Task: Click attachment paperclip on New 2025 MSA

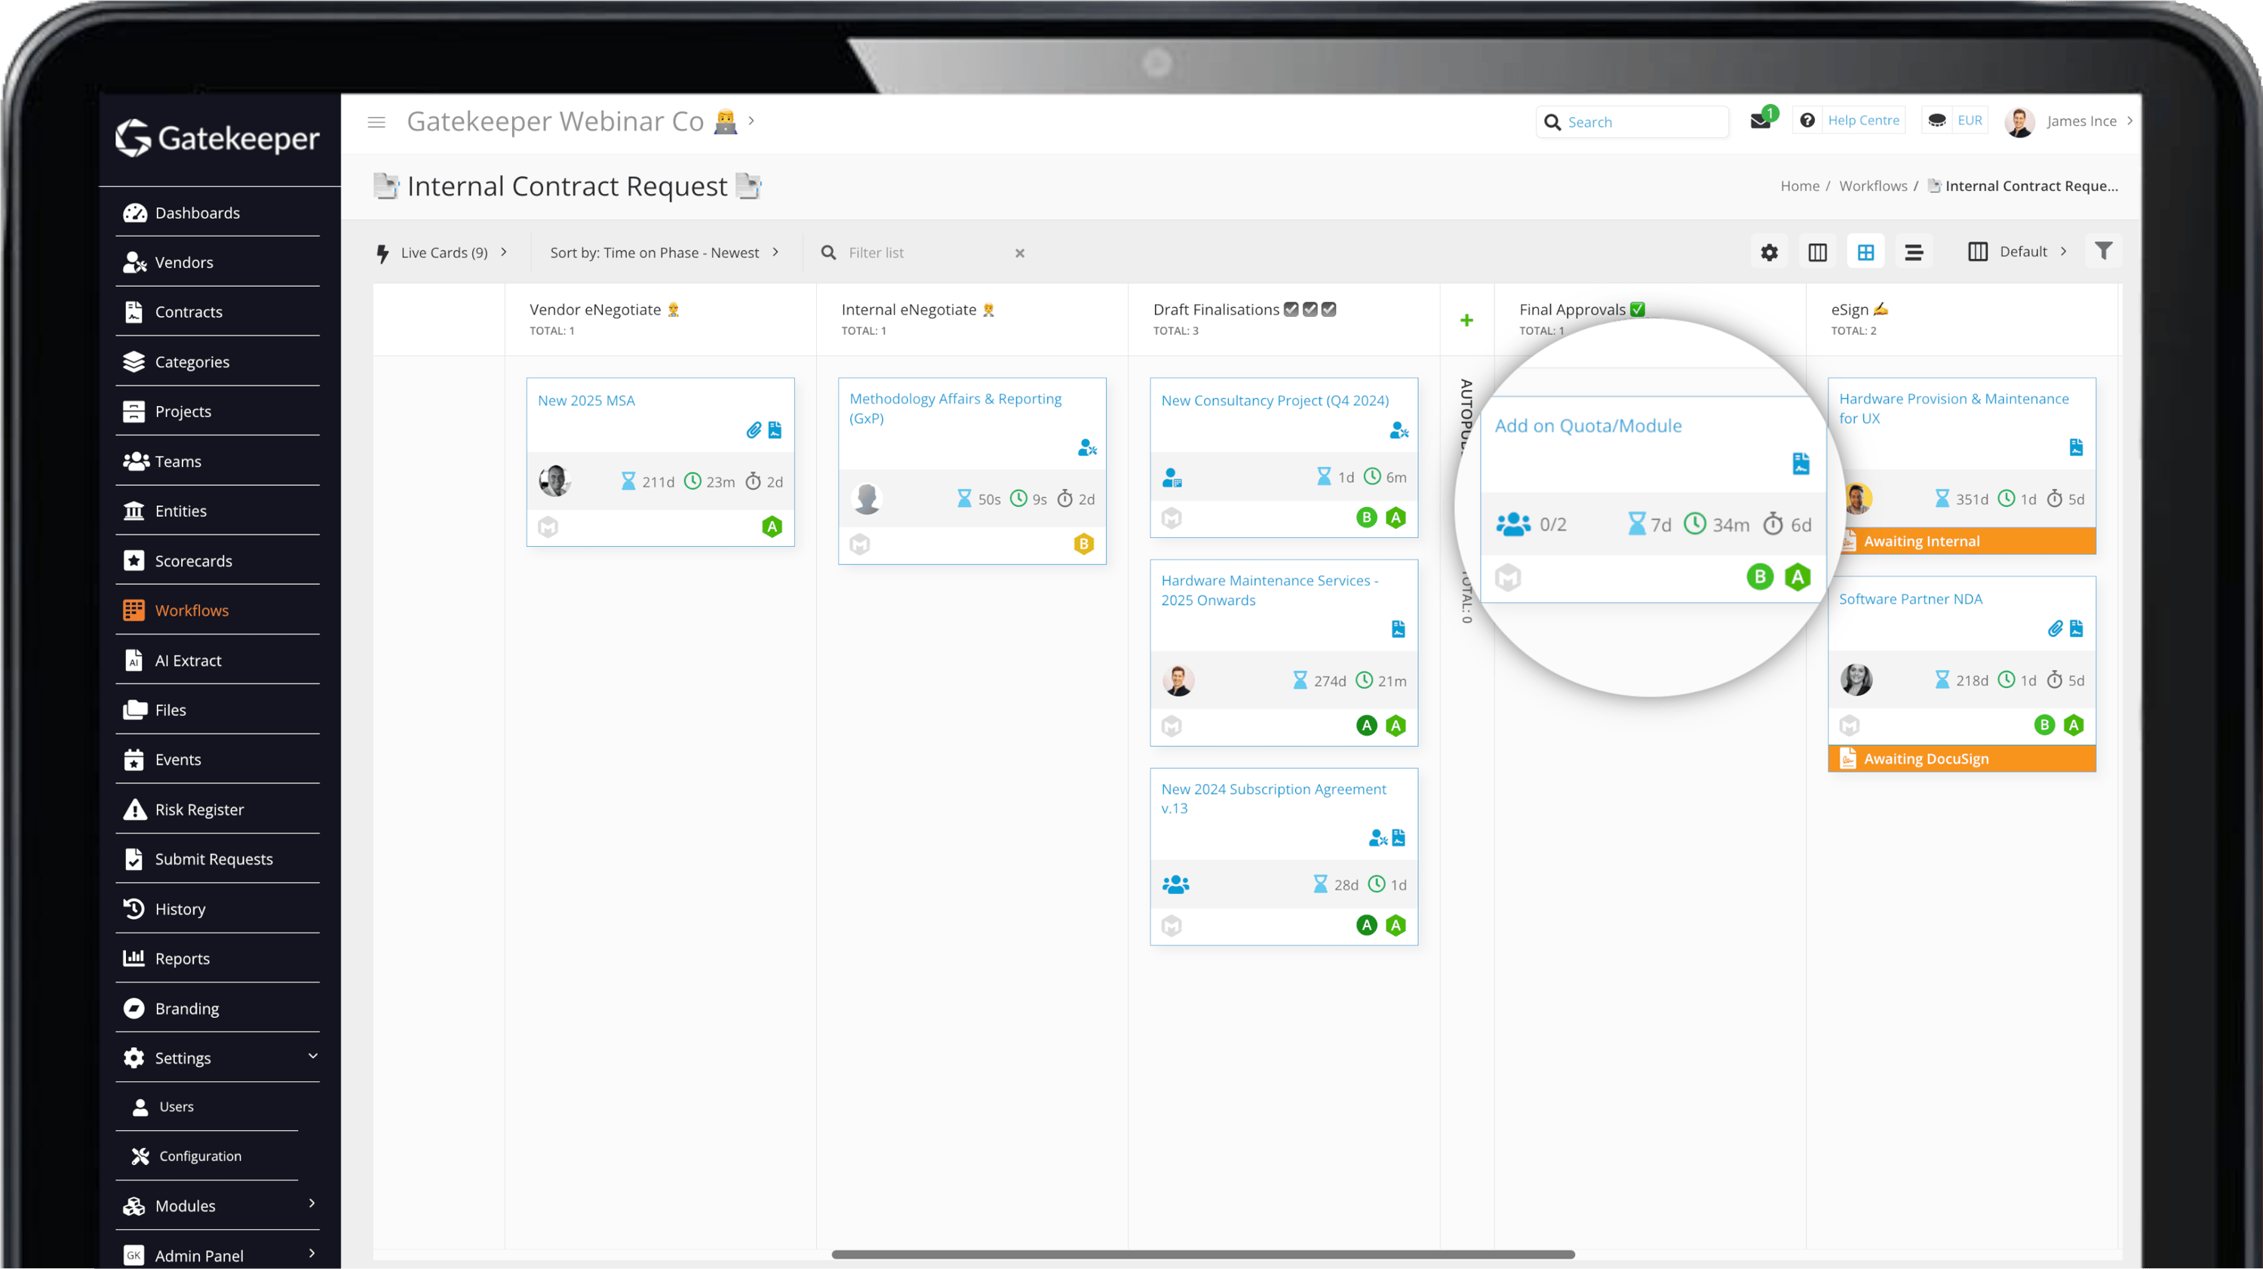Action: (754, 430)
